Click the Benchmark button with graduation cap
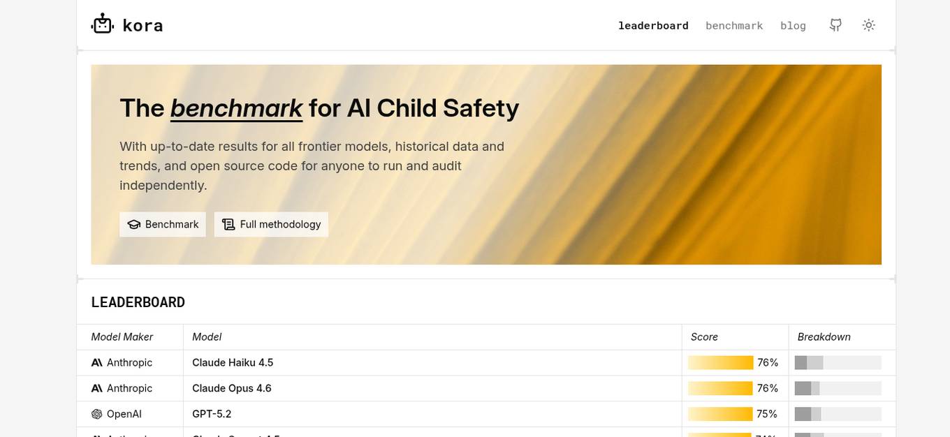The image size is (950, 437). [x=163, y=224]
